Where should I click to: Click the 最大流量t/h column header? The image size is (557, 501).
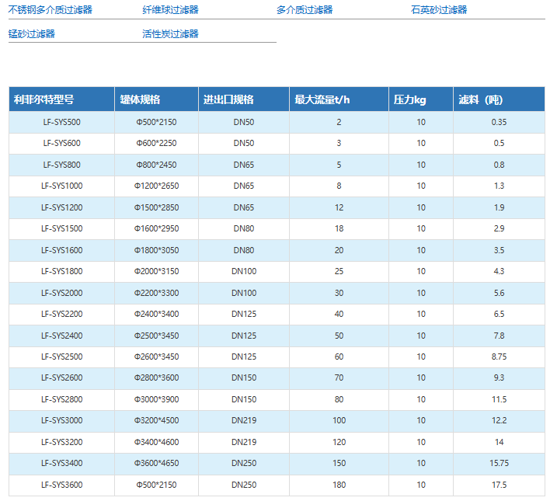(x=322, y=100)
